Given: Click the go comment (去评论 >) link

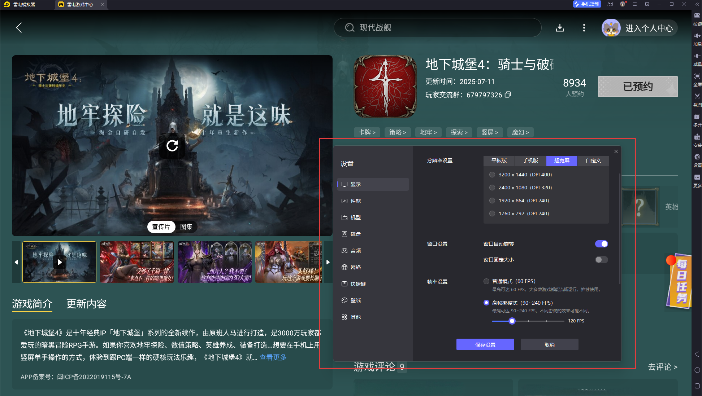Looking at the screenshot, I should [663, 367].
